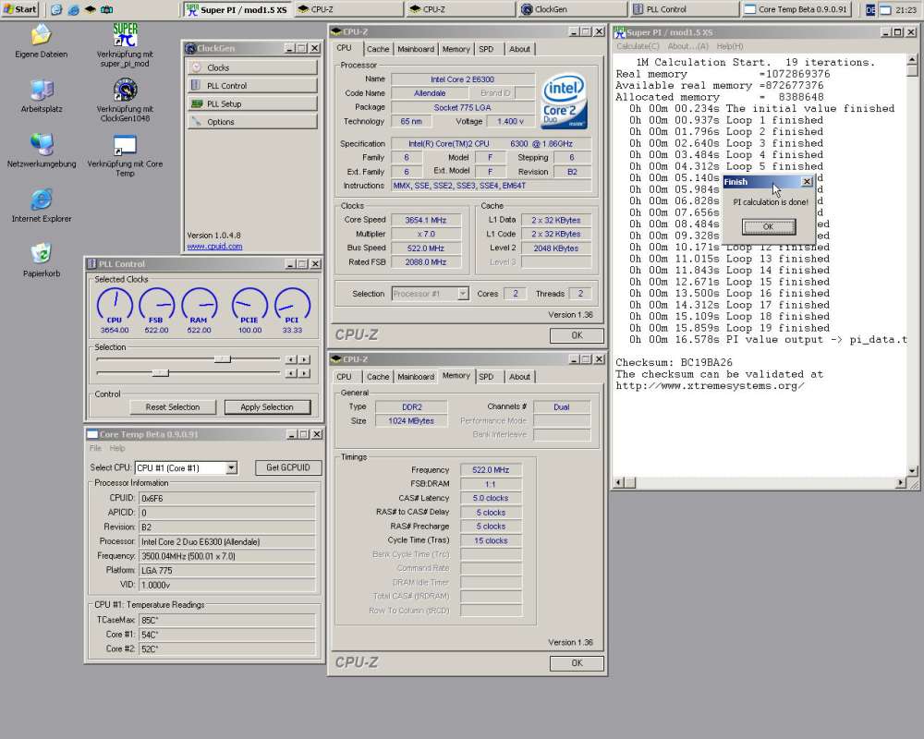This screenshot has height=739, width=924.
Task: Open Clocks in ClockGen
Action: point(252,67)
